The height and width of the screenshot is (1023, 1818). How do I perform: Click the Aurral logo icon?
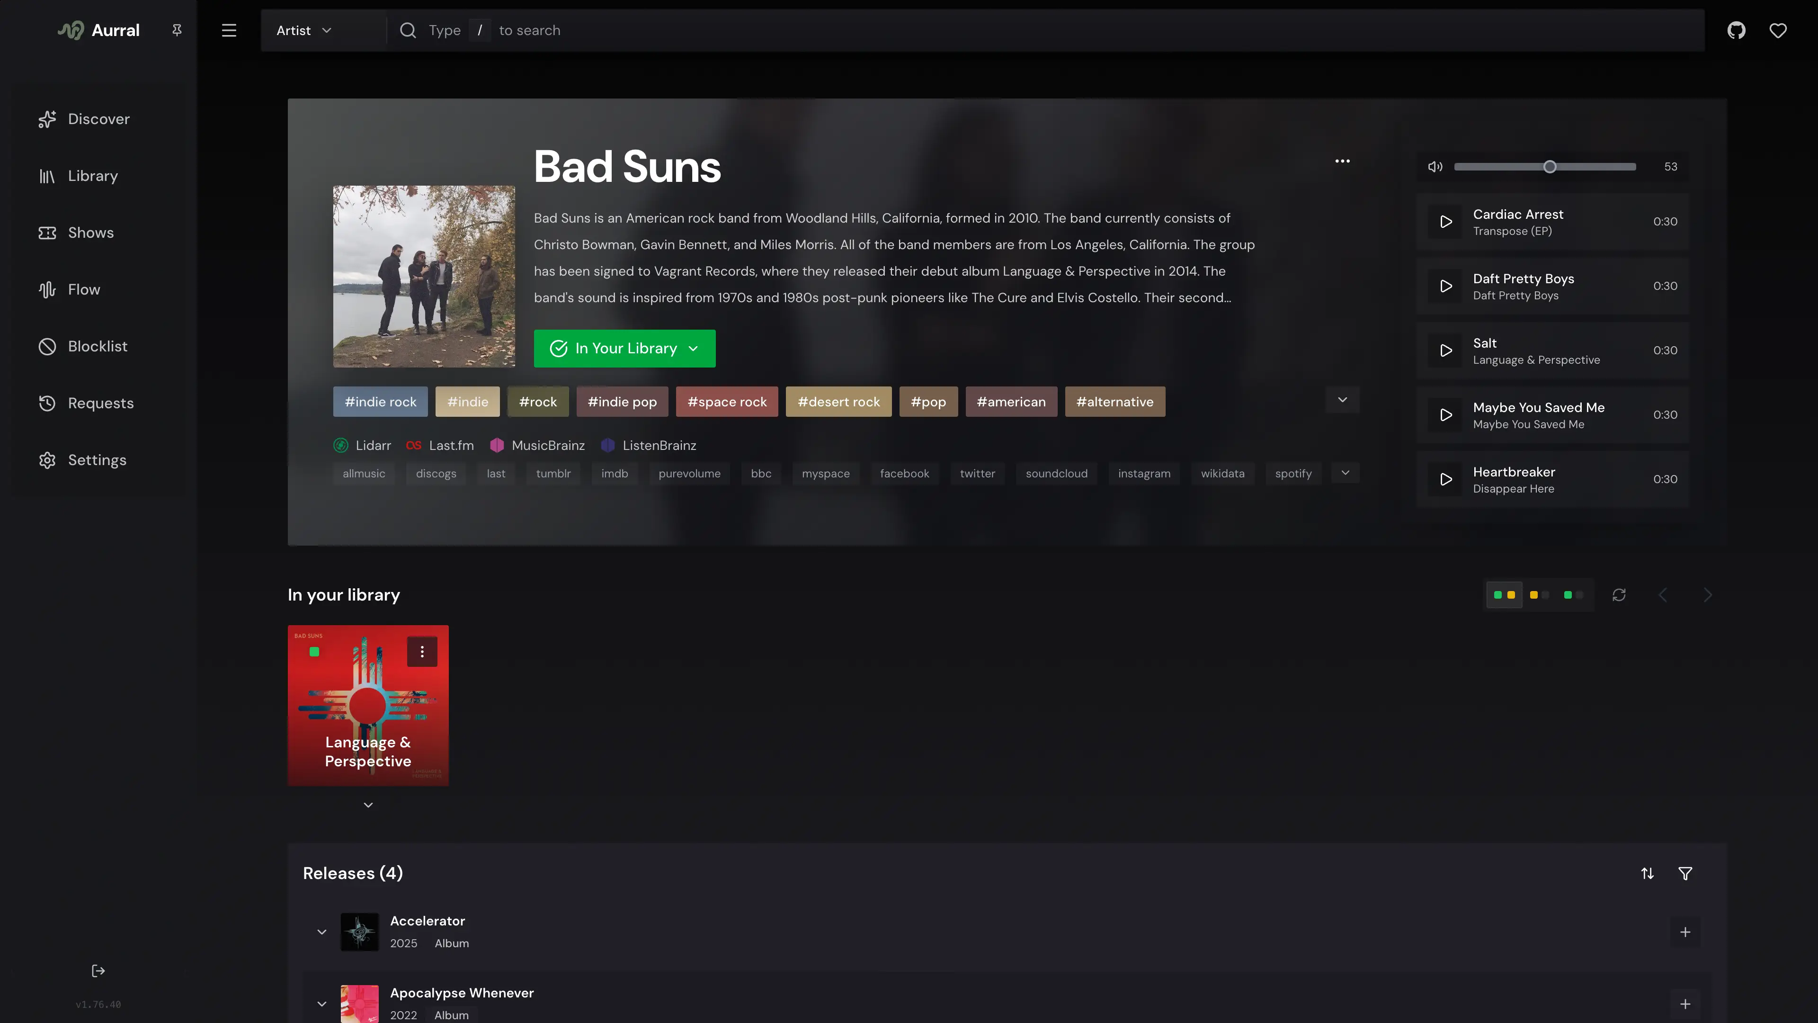click(x=71, y=30)
